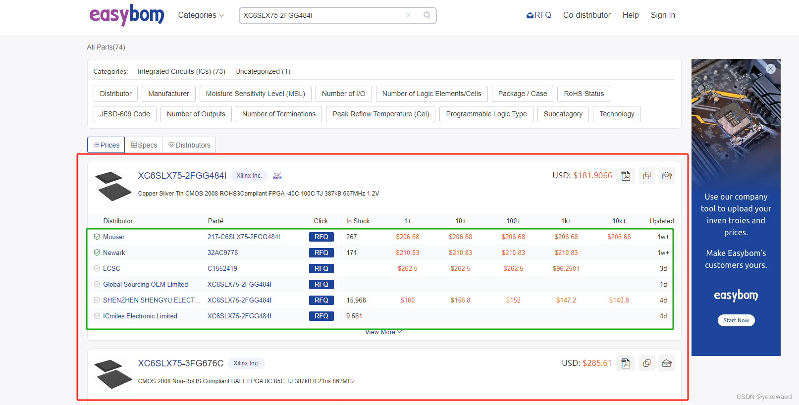799x405 pixels.
Task: Click the search magnifier icon
Action: click(426, 15)
